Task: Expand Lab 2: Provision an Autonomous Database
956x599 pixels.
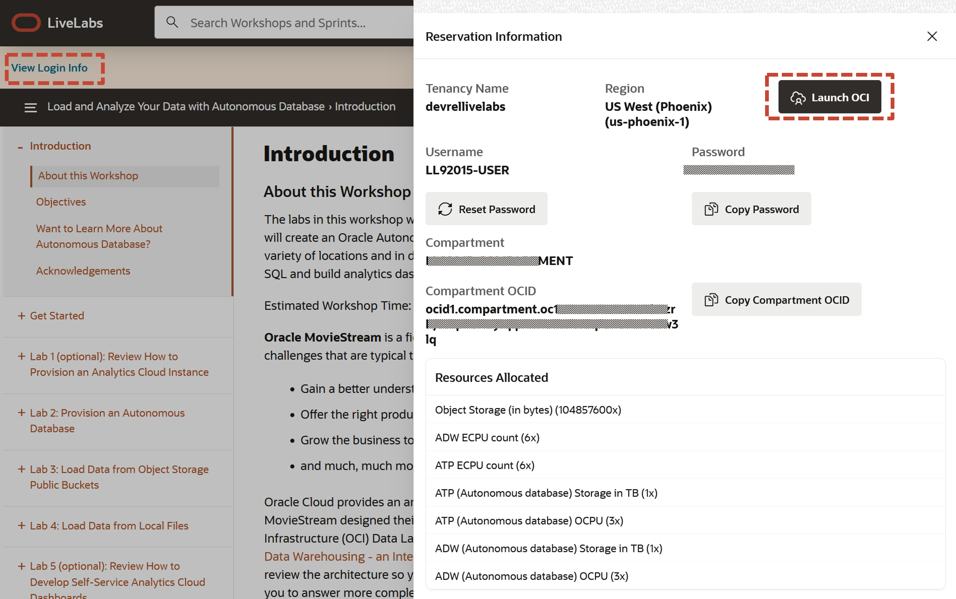Action: click(21, 413)
